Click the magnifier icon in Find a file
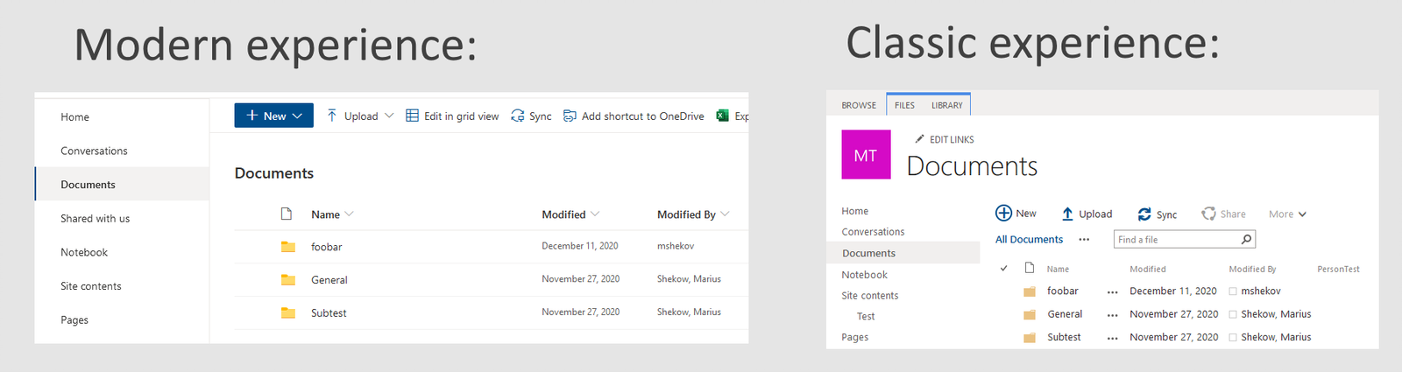The width and height of the screenshot is (1402, 372). coord(1246,239)
